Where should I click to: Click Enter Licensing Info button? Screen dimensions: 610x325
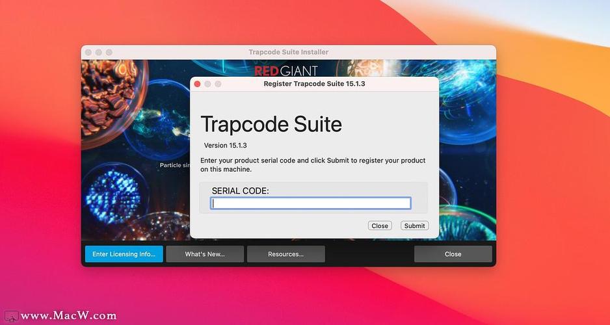(x=124, y=254)
